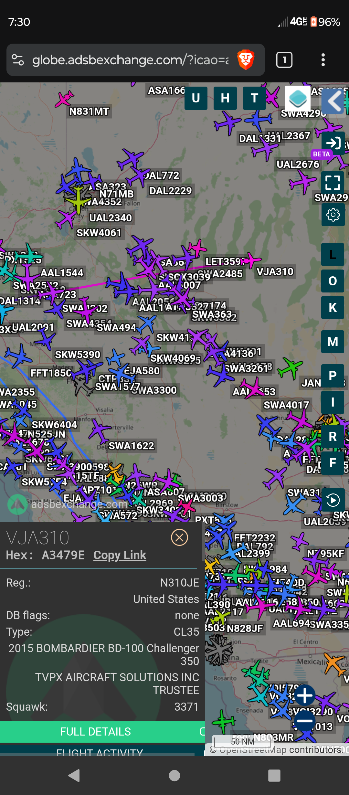Select the SWA4017 aircraft label
The image size is (349, 795).
pyautogui.click(x=287, y=405)
